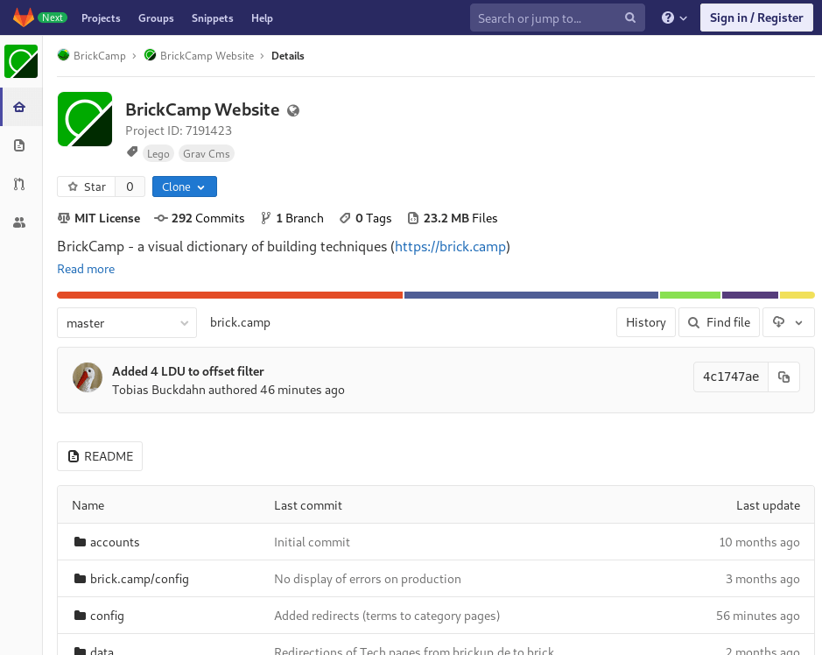This screenshot has width=822, height=655.
Task: Click the History button
Action: 645,322
